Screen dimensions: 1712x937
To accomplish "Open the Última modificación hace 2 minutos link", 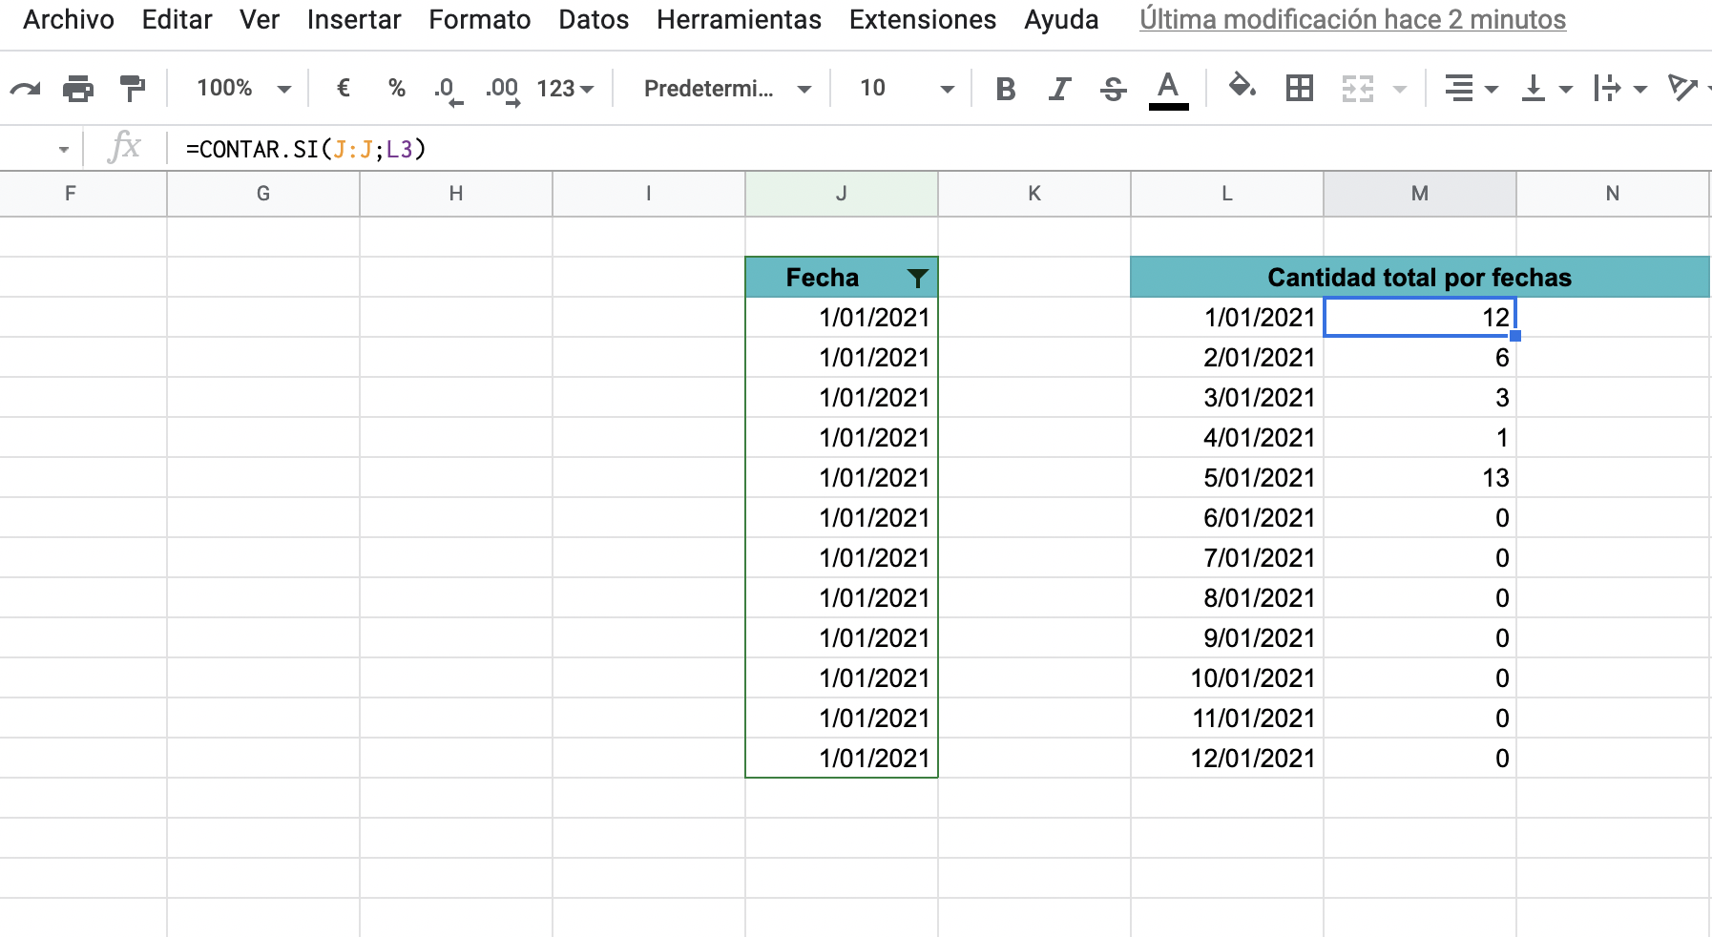I will (x=1352, y=20).
